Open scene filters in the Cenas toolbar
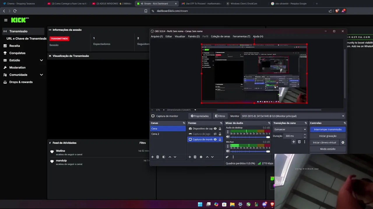The height and width of the screenshot is (209, 373). pos(164,157)
